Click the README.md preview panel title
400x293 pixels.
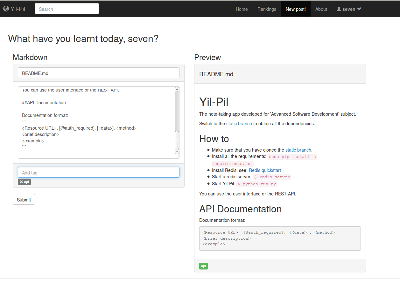coord(216,74)
